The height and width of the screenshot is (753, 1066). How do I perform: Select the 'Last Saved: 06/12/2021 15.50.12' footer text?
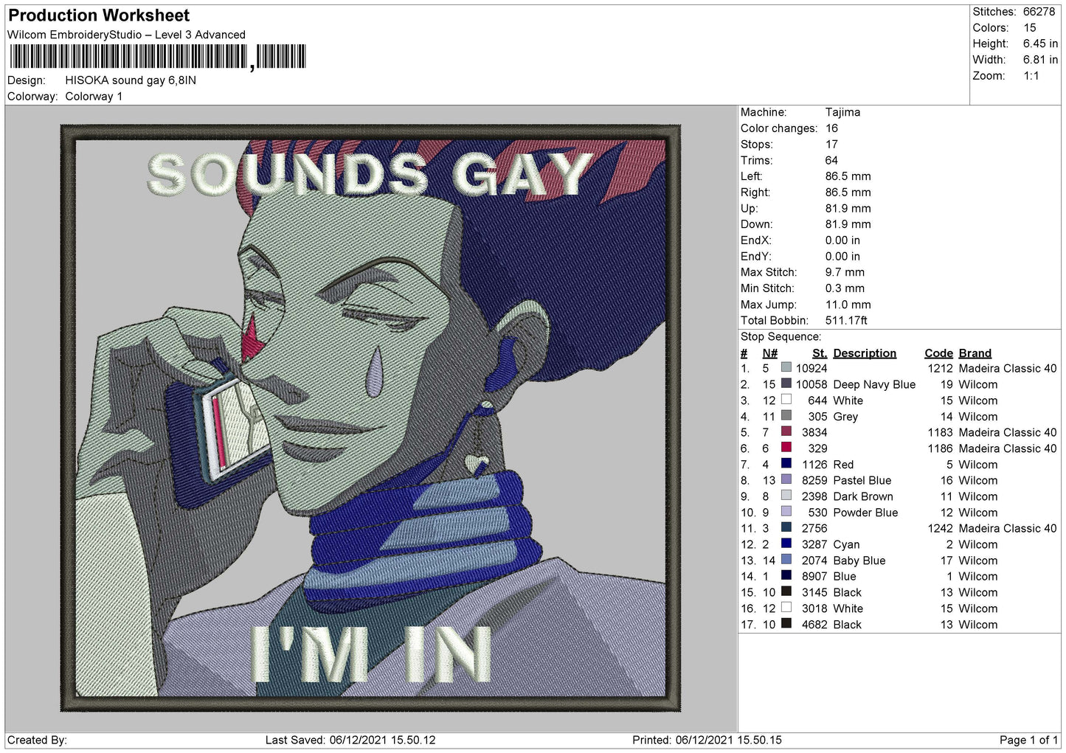click(350, 740)
